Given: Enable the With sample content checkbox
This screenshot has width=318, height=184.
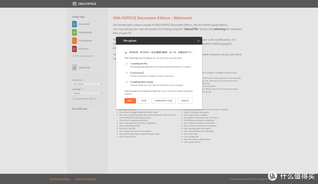Looking at the screenshot, I should 73,56.
